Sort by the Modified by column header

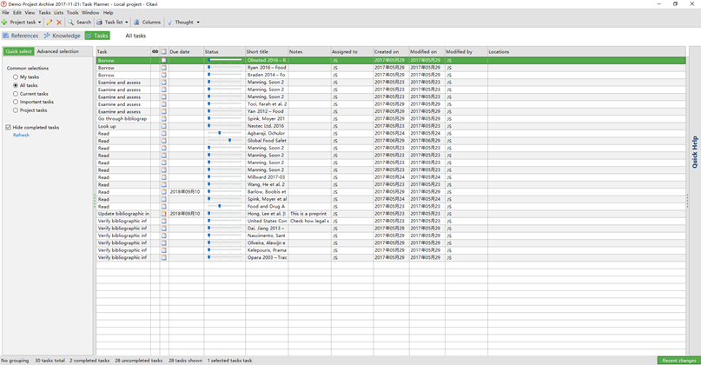click(466, 51)
